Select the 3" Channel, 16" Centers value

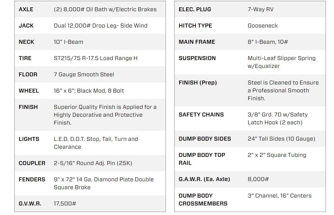pyautogui.click(x=280, y=196)
